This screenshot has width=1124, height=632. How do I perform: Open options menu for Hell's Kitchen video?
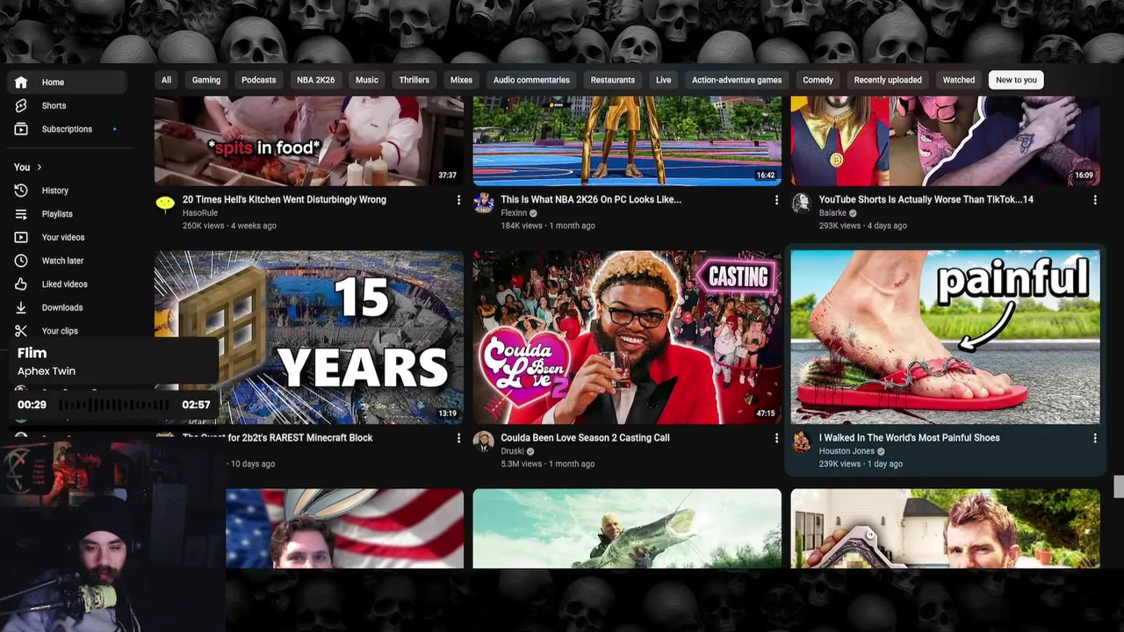(458, 200)
